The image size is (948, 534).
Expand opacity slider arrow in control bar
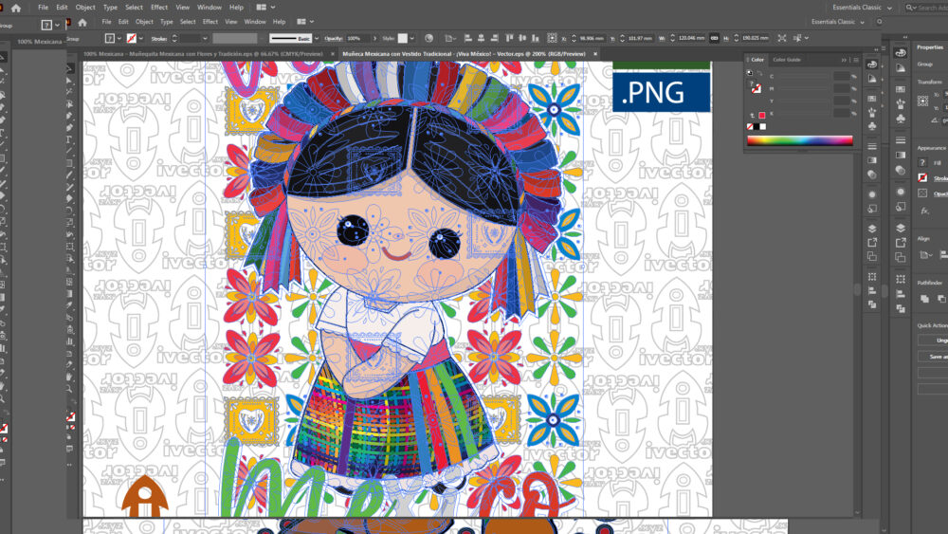click(x=374, y=38)
